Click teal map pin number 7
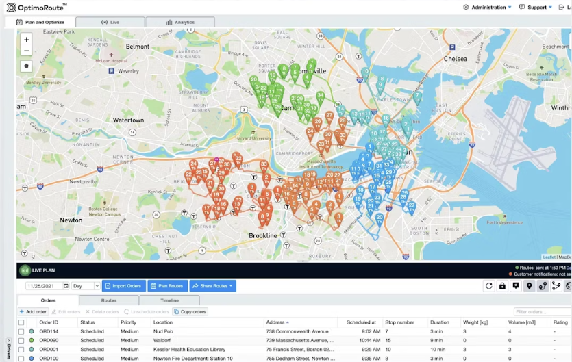This screenshot has width=572, height=362. point(417,98)
